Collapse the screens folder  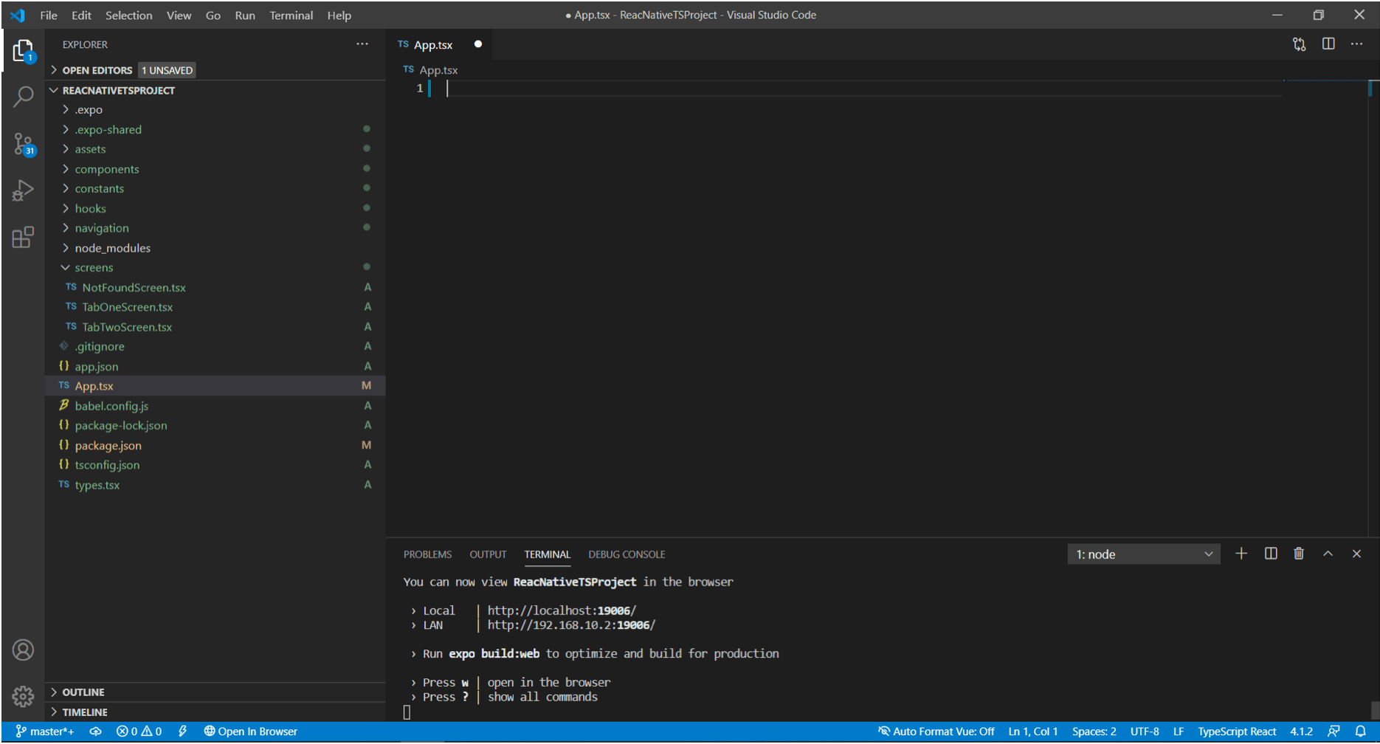click(94, 268)
